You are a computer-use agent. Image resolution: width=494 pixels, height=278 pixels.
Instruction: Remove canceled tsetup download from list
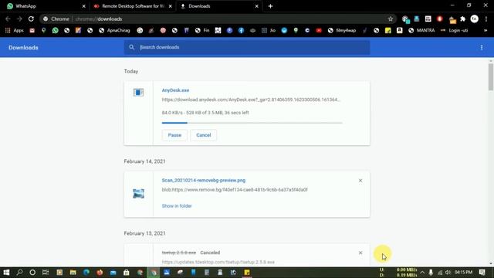coord(360,253)
